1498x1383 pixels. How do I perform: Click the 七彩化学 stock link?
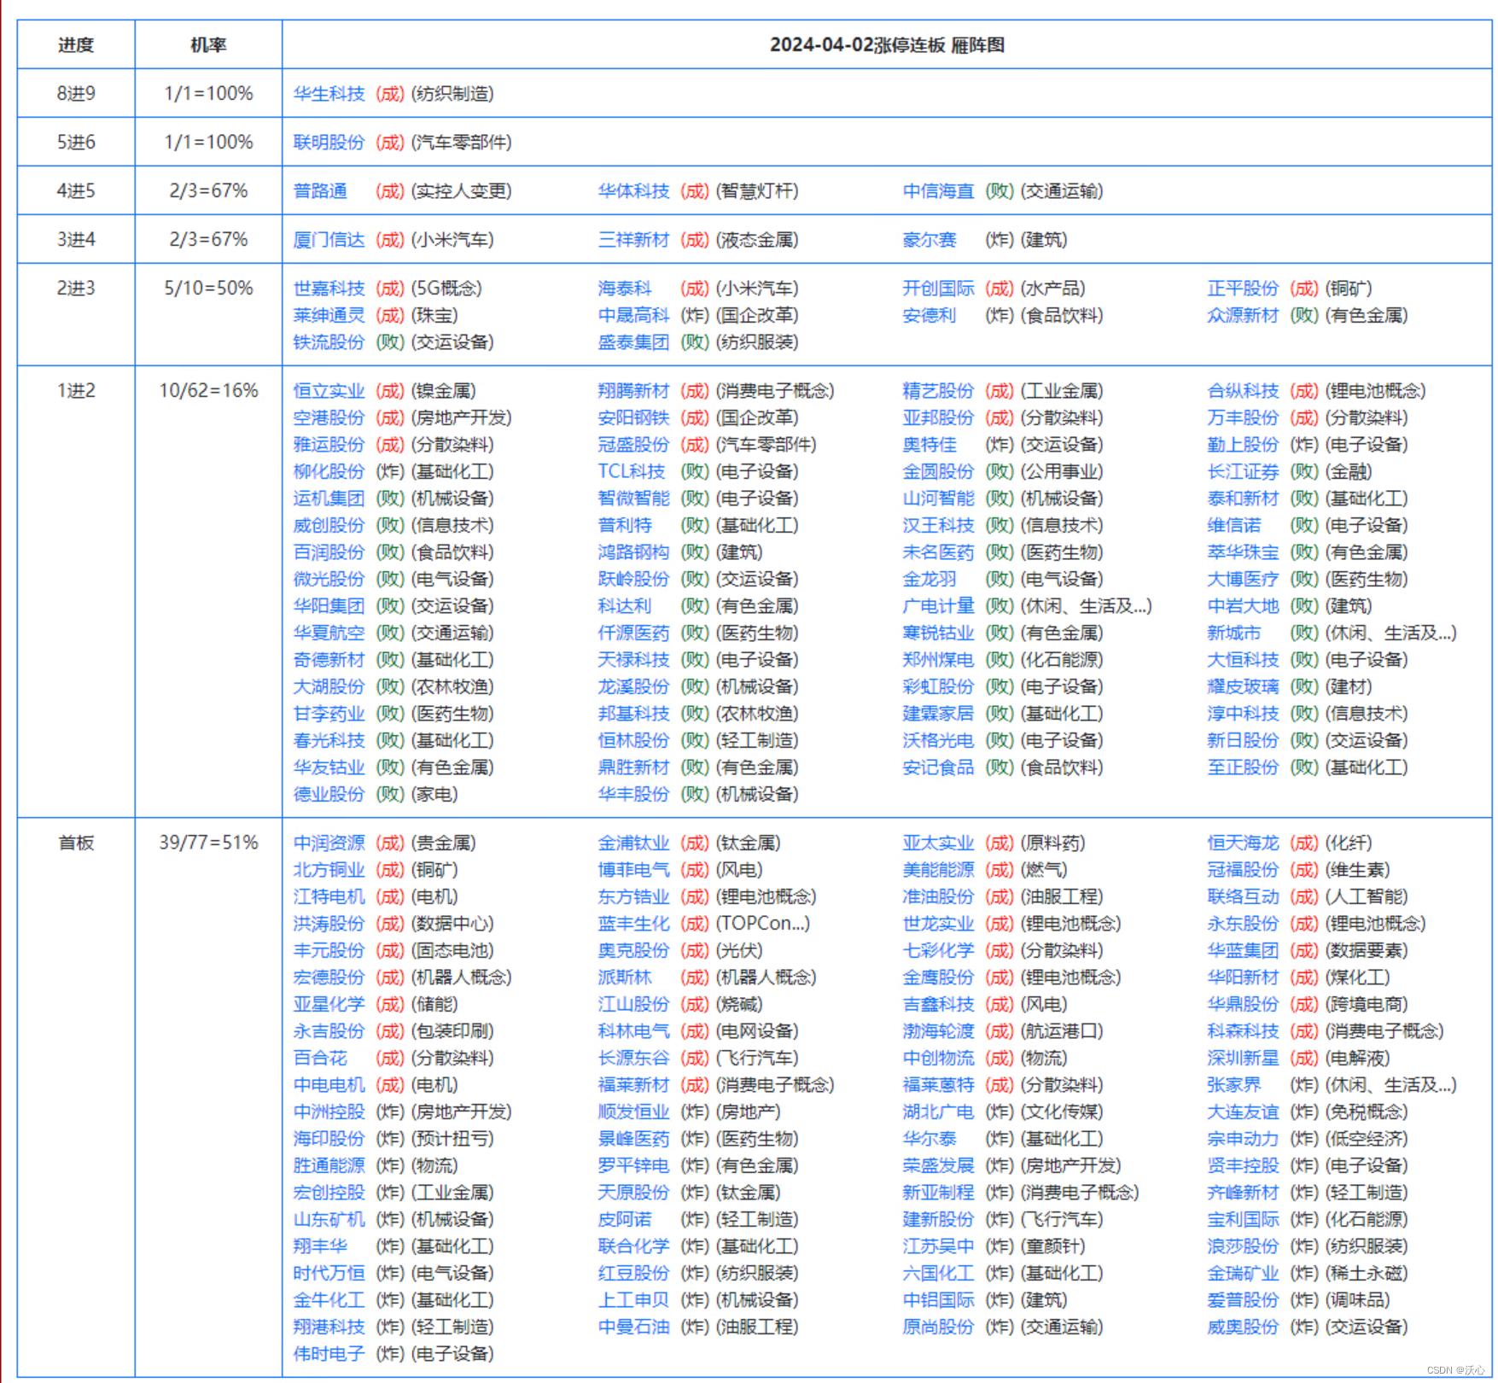pyautogui.click(x=938, y=950)
